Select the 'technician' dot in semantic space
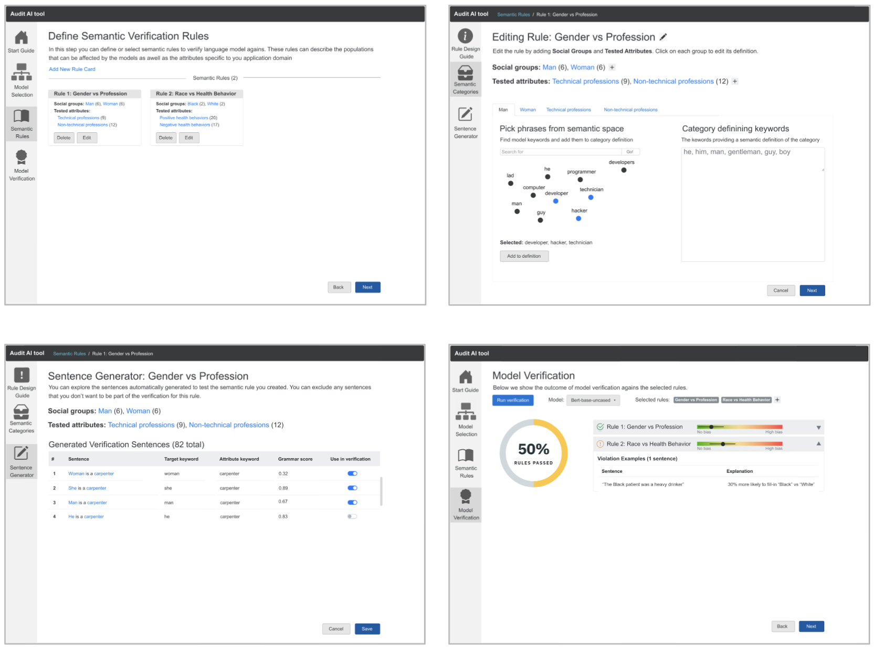Viewport: 884px width, 656px height. (591, 197)
